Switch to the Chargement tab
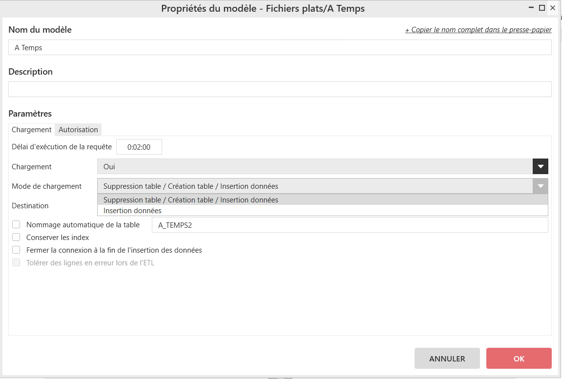This screenshot has width=562, height=379. tap(32, 130)
